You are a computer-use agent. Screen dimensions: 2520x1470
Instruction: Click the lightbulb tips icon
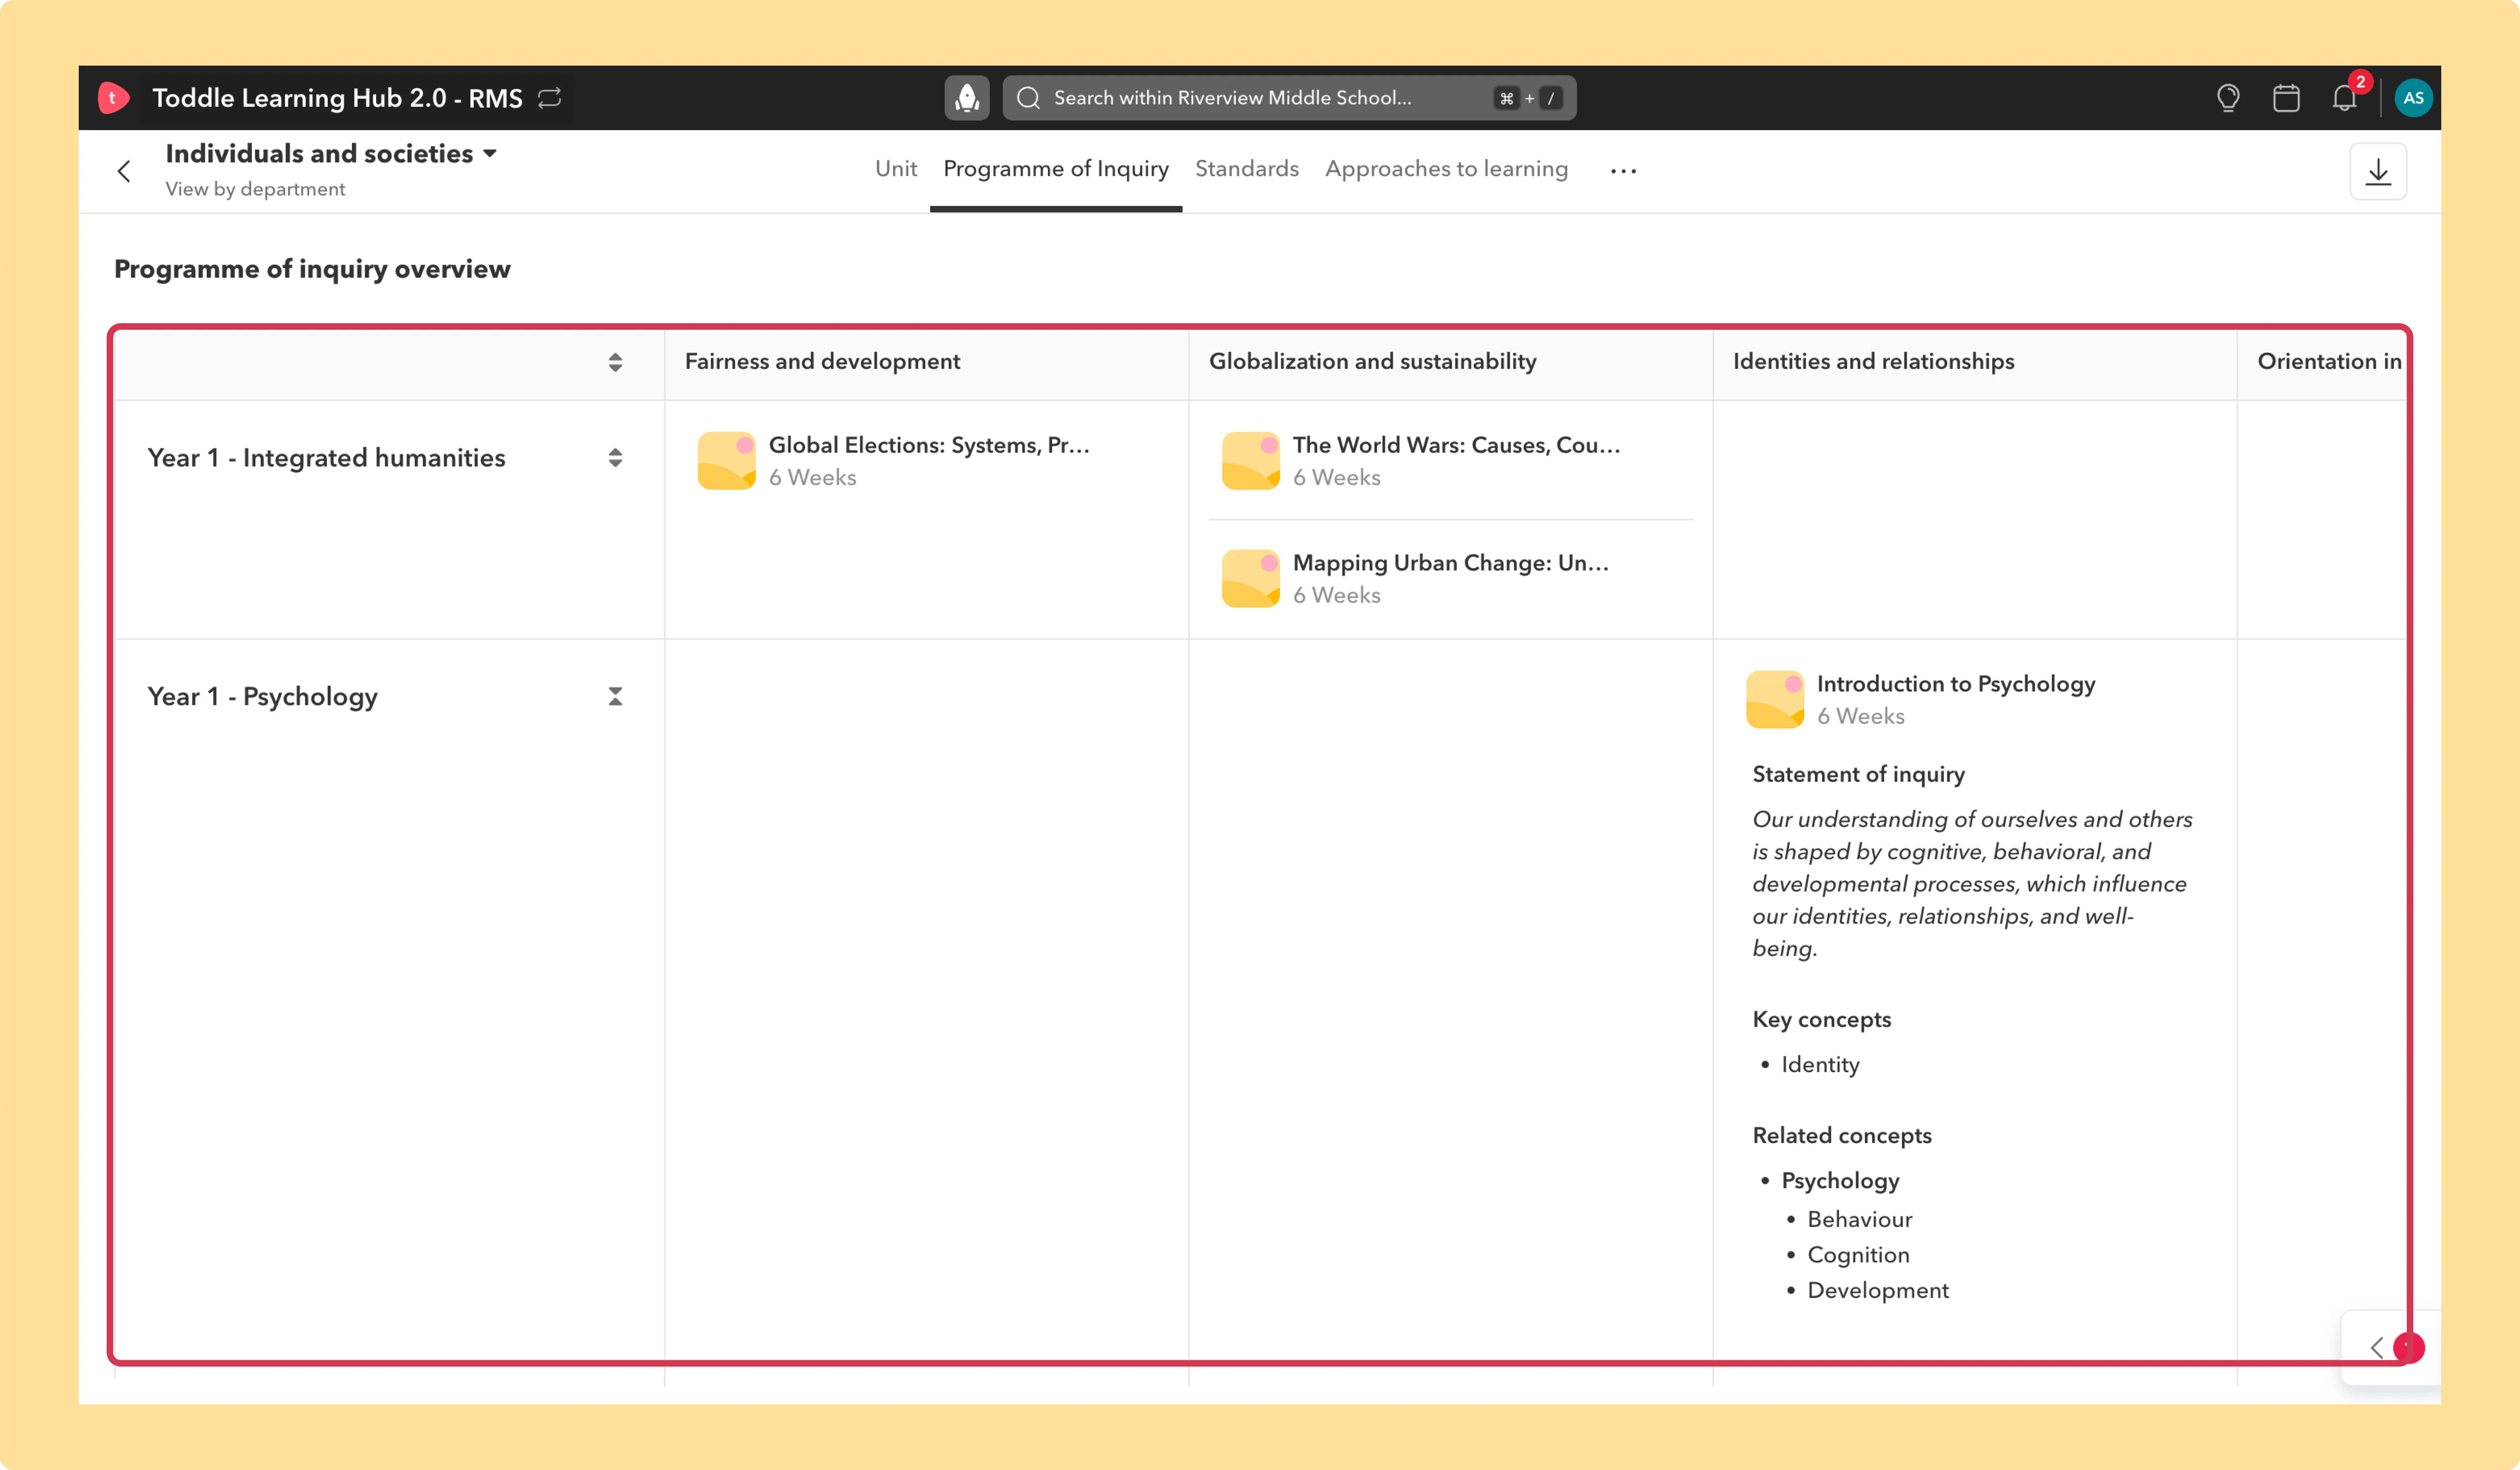2227,98
